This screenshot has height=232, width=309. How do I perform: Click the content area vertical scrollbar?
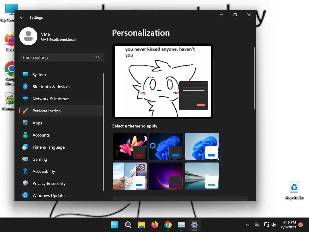point(254,78)
